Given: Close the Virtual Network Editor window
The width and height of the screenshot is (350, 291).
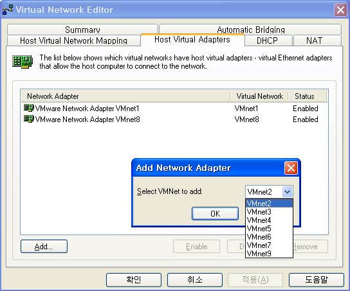Looking at the screenshot, I should pos(340,10).
